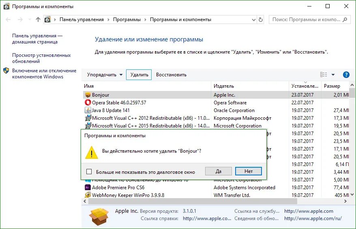
Task: Open 'Панель управления — домашняя страница' link
Action: (37, 39)
